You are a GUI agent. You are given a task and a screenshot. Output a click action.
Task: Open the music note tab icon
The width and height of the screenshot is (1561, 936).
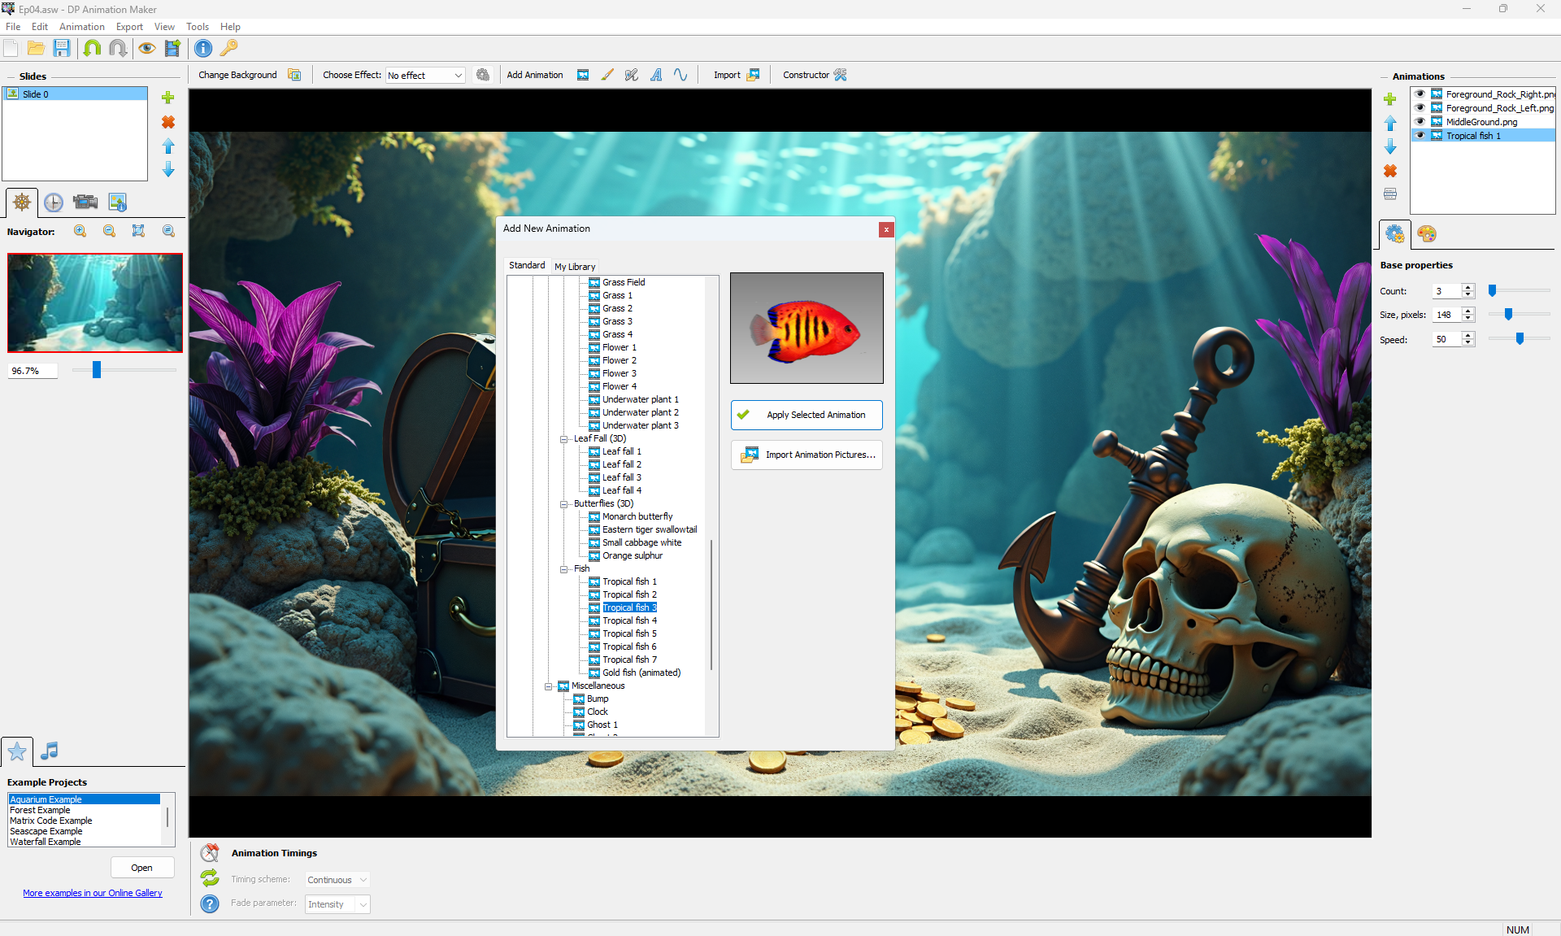50,751
